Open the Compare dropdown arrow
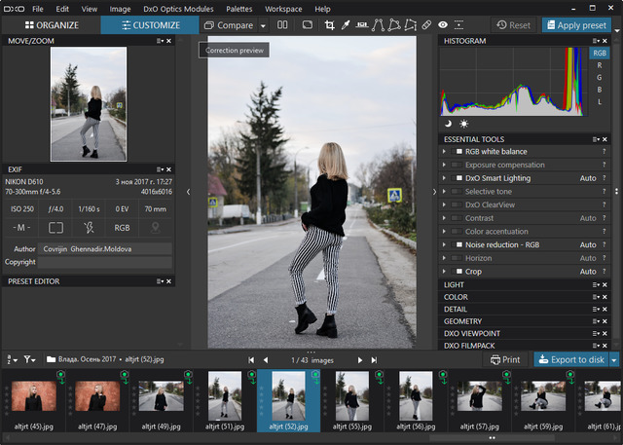This screenshot has width=623, height=445. click(x=264, y=25)
